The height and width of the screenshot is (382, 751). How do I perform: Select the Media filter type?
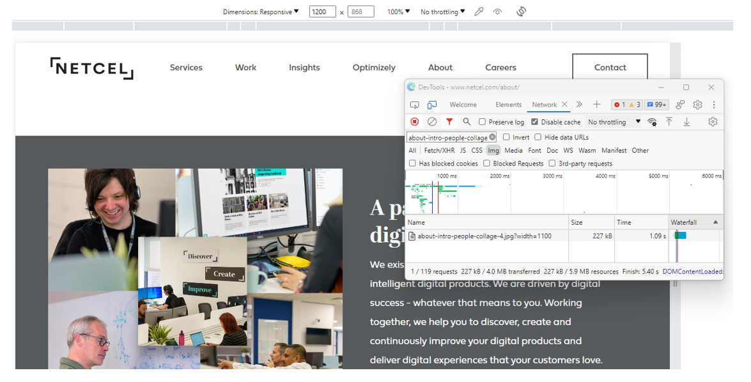point(513,151)
